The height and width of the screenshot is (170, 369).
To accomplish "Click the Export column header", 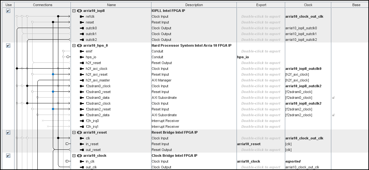I will tap(261, 5).
